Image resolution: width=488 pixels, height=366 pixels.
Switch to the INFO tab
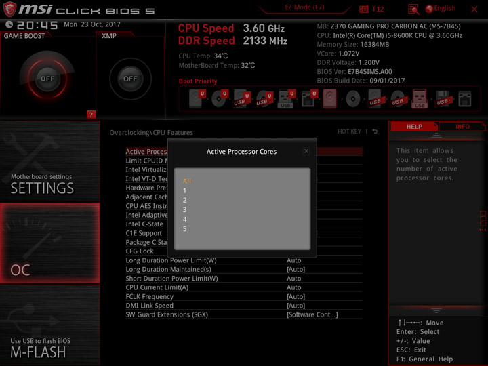462,127
